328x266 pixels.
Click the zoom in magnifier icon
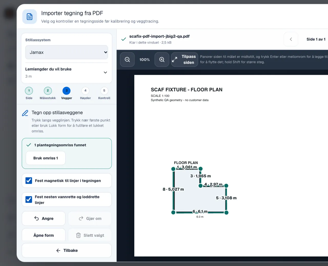click(162, 59)
